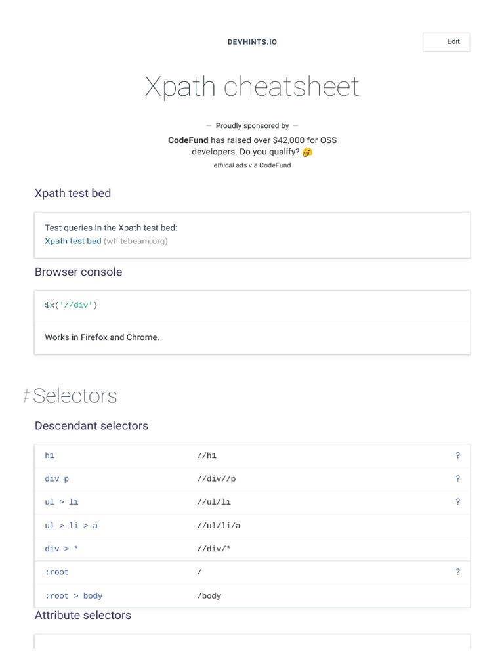This screenshot has width=504, height=672.
Task: Click the question mark beside //div//p
Action: [x=457, y=478]
